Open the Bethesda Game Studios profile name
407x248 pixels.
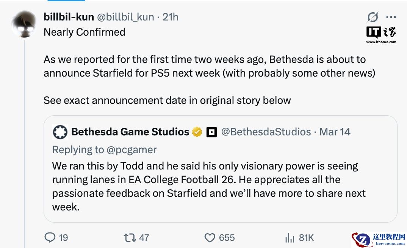pyautogui.click(x=130, y=132)
